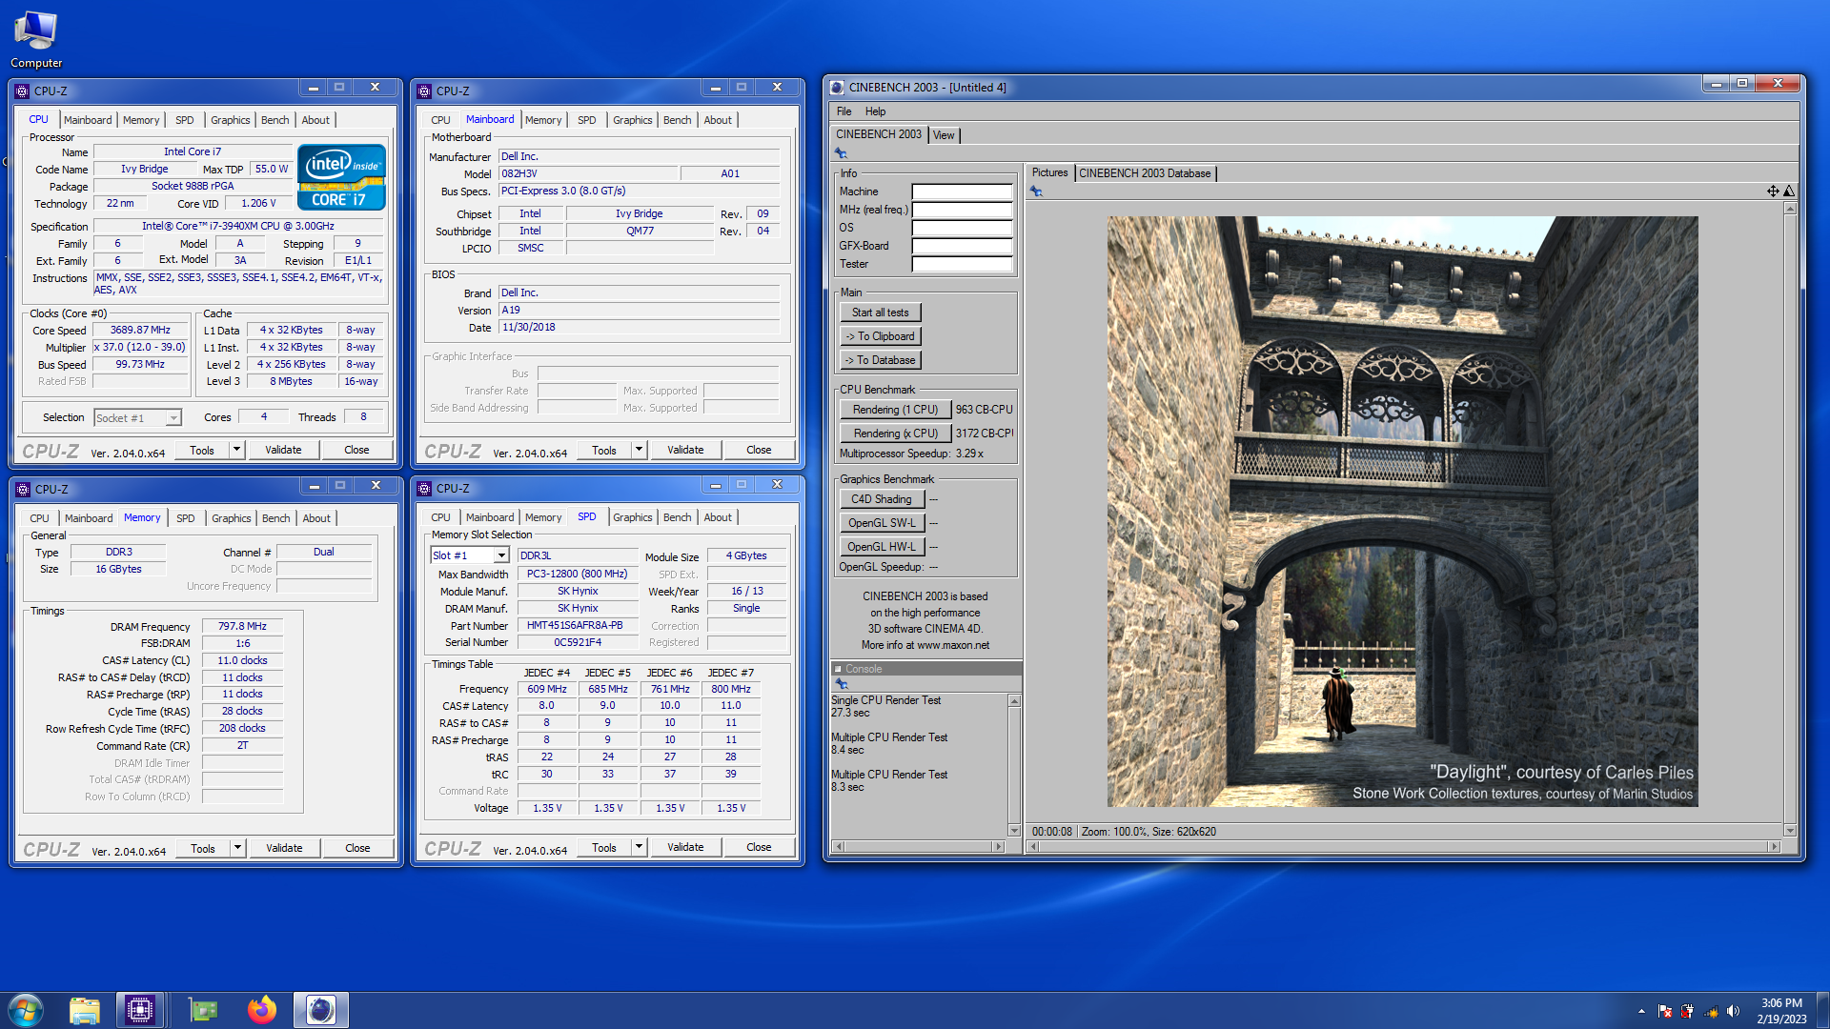The width and height of the screenshot is (1830, 1029).
Task: Open Windows Explorer from the taskbar
Action: point(84,1010)
